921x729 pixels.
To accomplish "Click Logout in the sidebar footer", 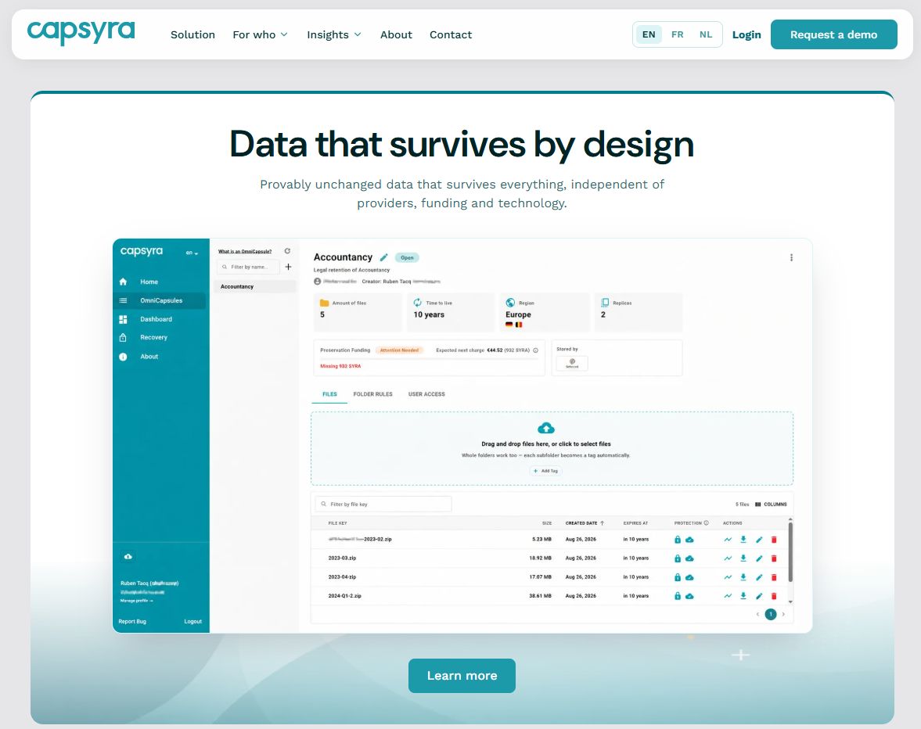I will point(192,622).
